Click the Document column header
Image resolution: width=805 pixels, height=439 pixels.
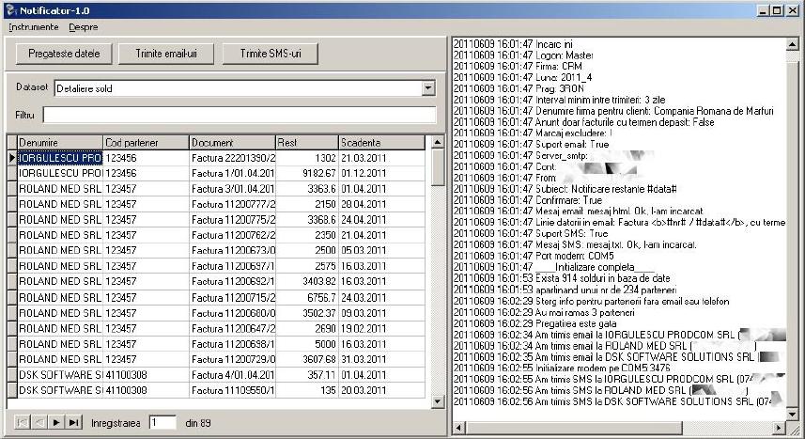232,142
